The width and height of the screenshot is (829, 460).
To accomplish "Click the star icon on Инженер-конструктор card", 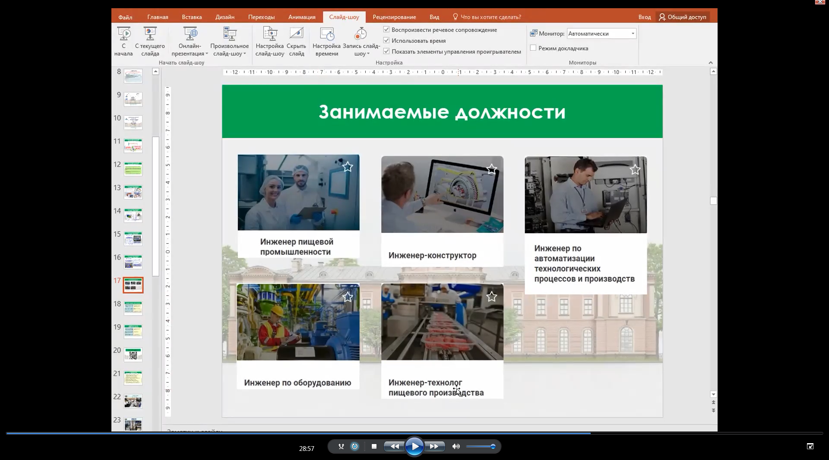I will (x=491, y=169).
